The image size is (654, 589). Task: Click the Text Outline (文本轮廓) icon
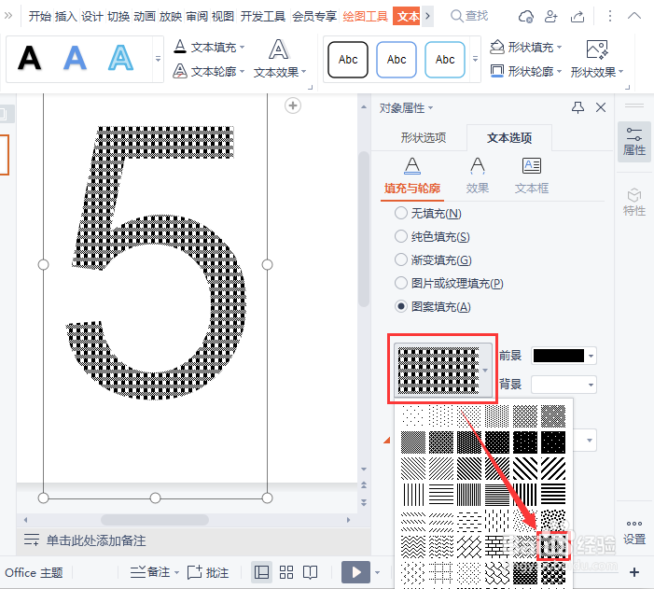pyautogui.click(x=180, y=71)
